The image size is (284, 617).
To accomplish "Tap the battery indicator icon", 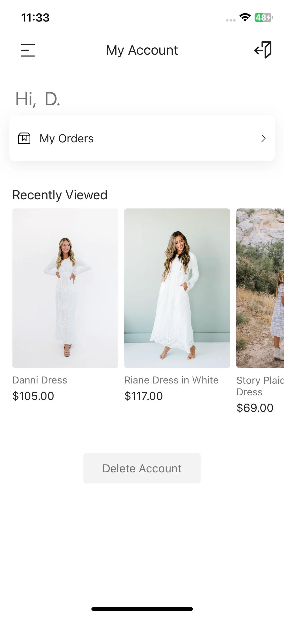I will 263,17.
